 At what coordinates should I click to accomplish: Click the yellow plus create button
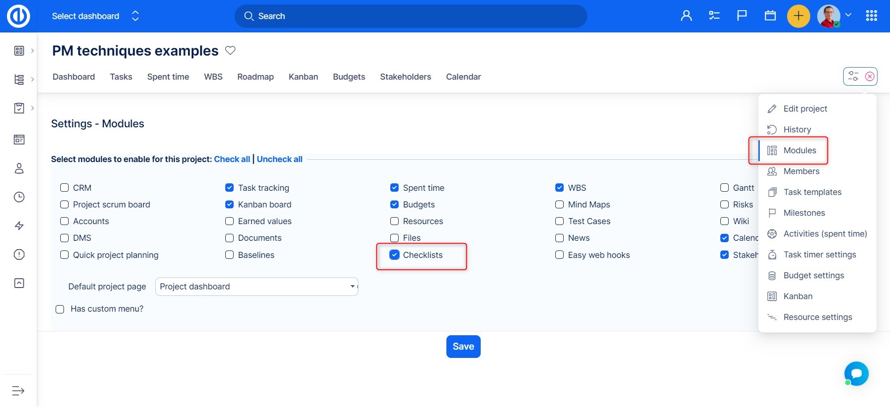(798, 16)
